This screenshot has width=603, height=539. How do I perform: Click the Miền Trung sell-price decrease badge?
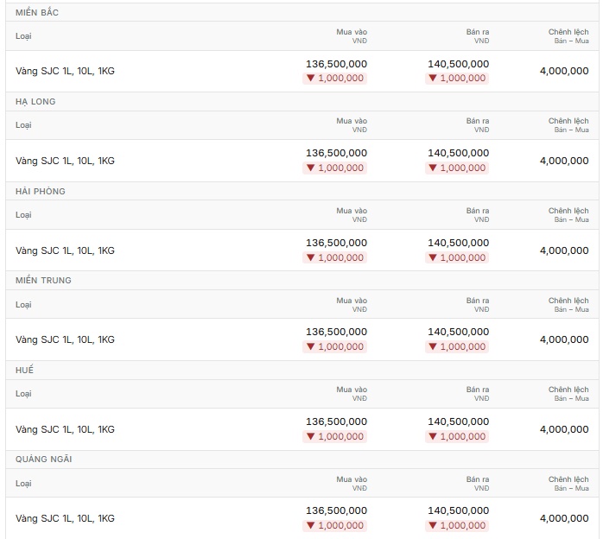click(x=457, y=346)
